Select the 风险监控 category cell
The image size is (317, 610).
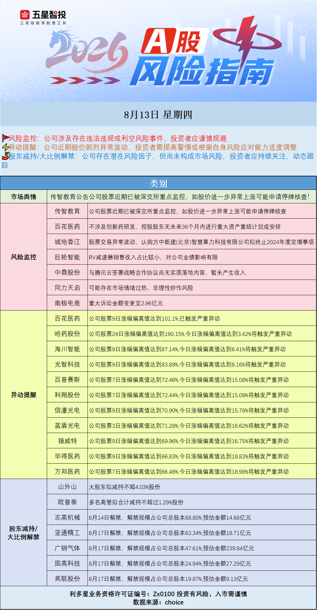(24, 257)
